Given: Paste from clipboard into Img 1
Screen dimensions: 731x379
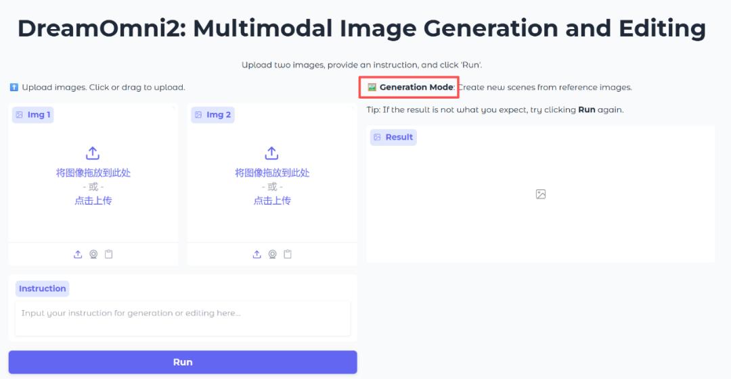Looking at the screenshot, I should 109,254.
